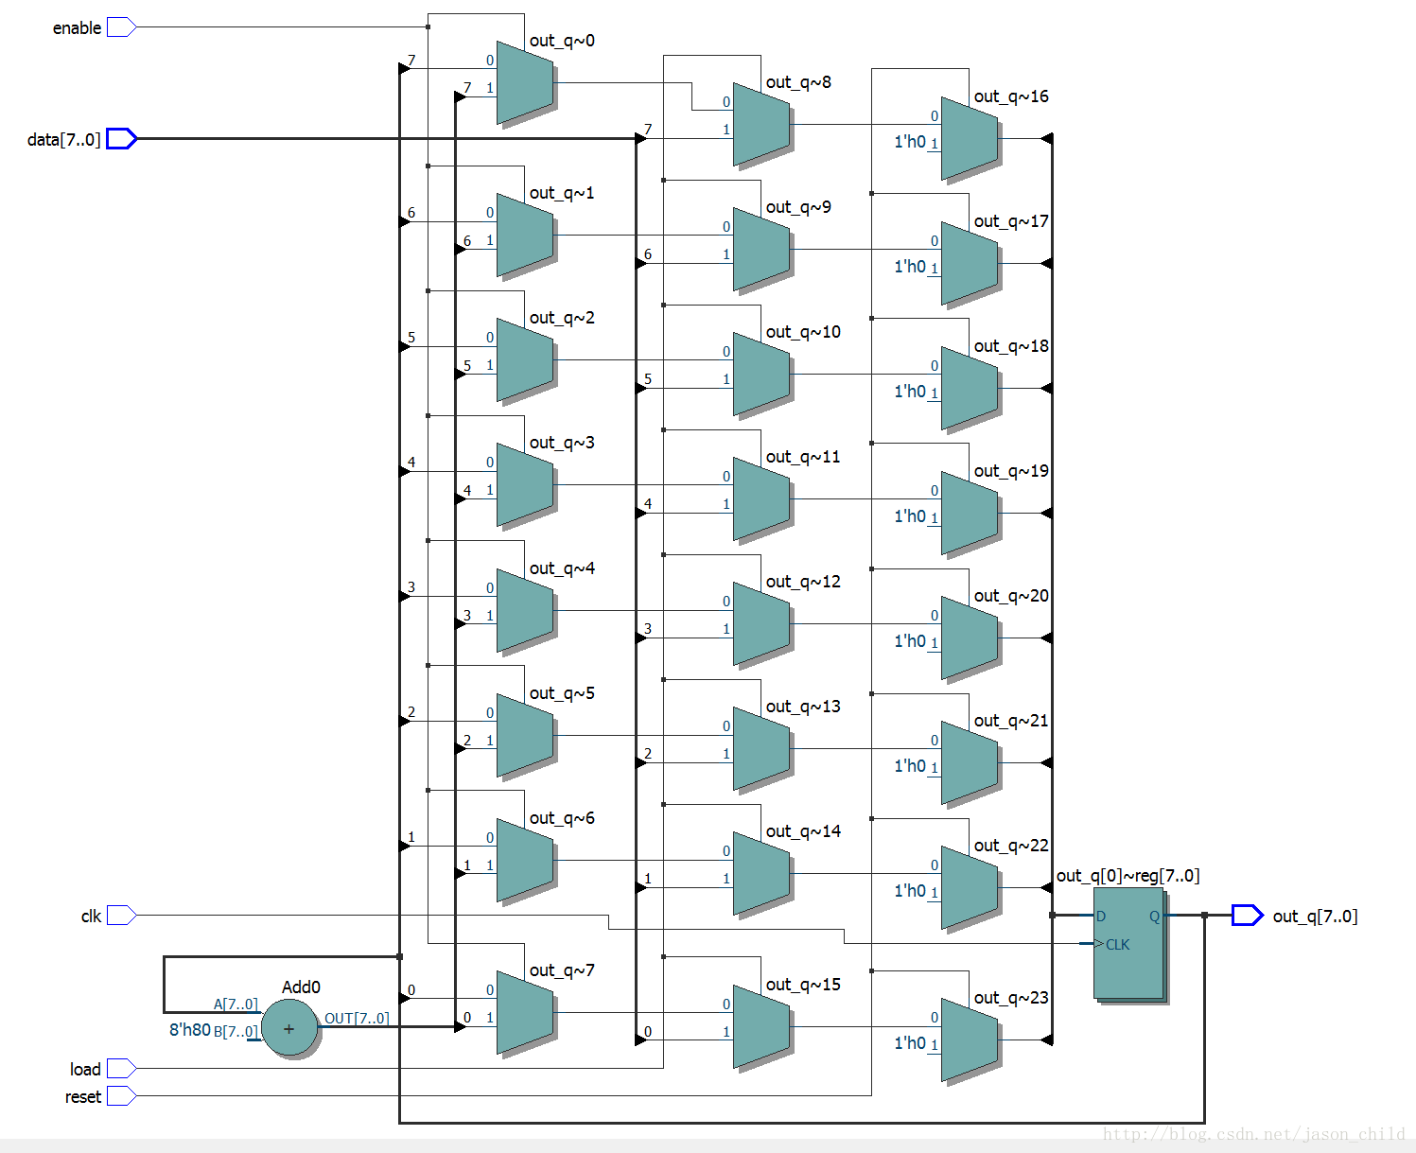Select the out_q~6 mux block
Viewport: 1416px width, 1153px height.
tap(525, 860)
